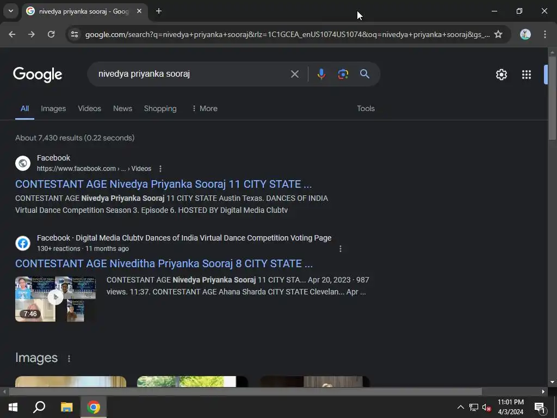
Task: Click in the Google search input field
Action: click(190, 74)
